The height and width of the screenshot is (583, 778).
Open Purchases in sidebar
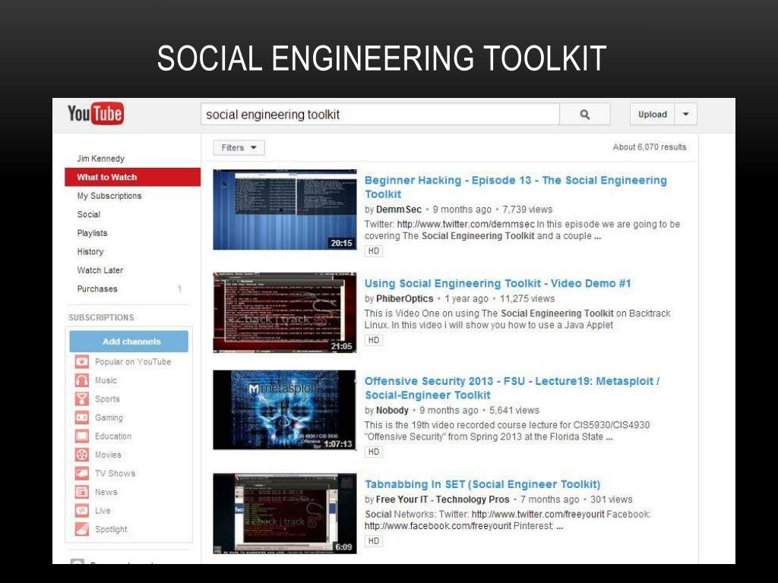[x=97, y=288]
